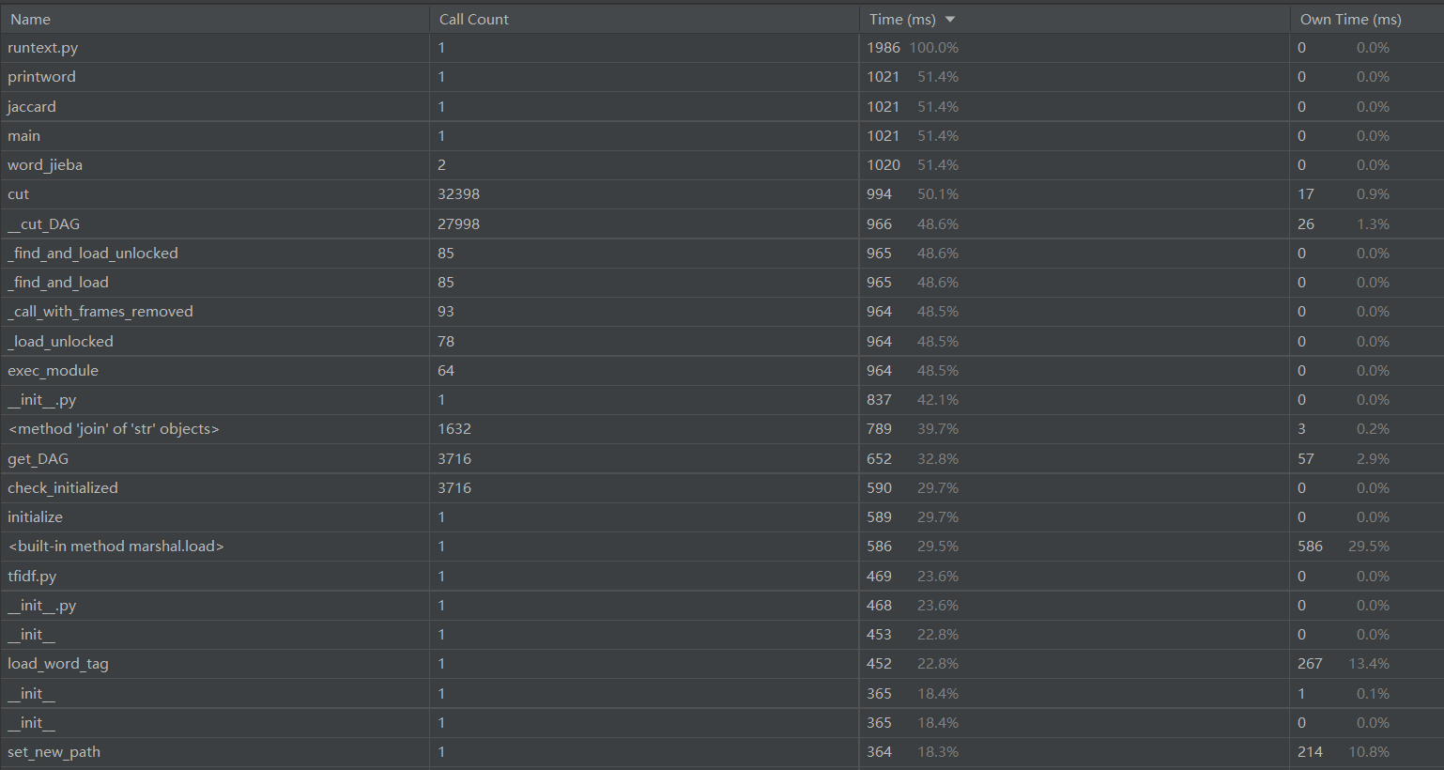Select the get_DAG function row
The image size is (1444, 770).
click(38, 459)
